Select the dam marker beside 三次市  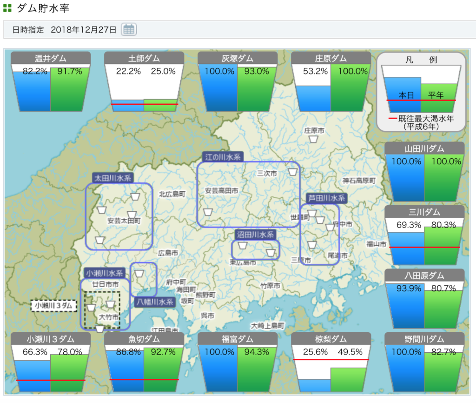[292, 172]
